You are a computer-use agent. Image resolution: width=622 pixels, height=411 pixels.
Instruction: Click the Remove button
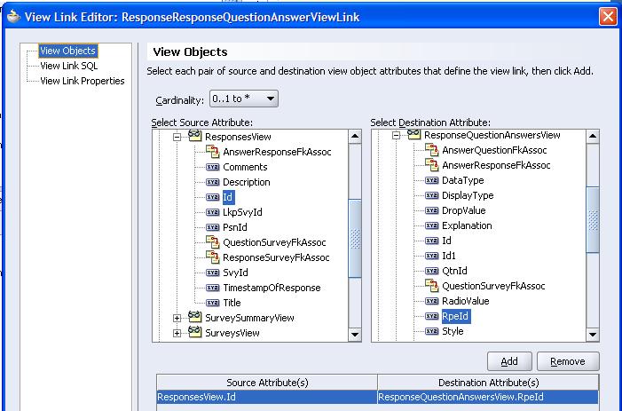[568, 361]
